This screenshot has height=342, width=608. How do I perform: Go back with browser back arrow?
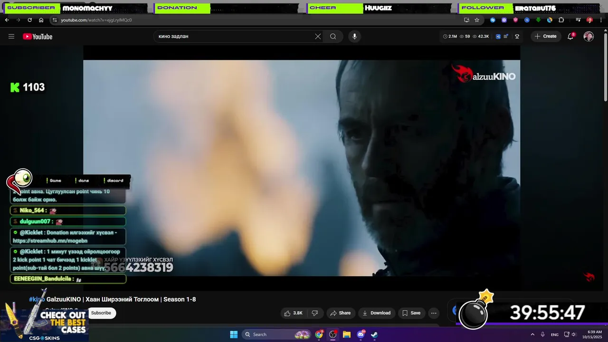point(7,20)
